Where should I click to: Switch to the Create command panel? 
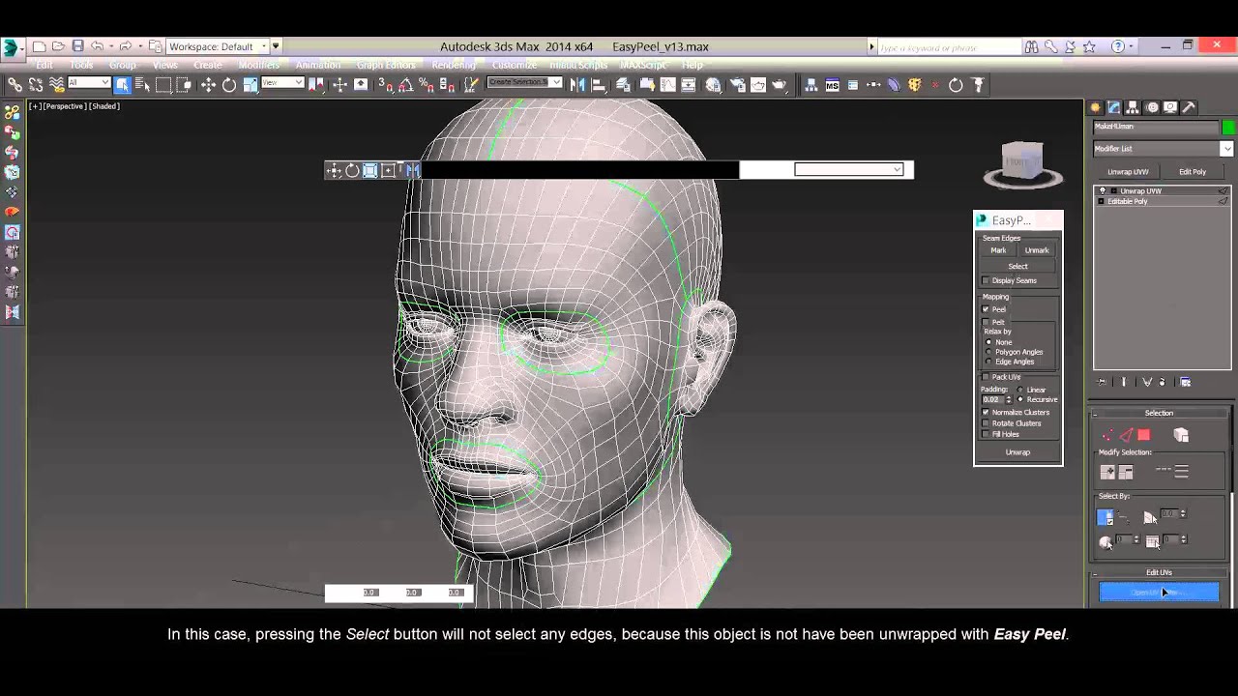[x=1096, y=107]
